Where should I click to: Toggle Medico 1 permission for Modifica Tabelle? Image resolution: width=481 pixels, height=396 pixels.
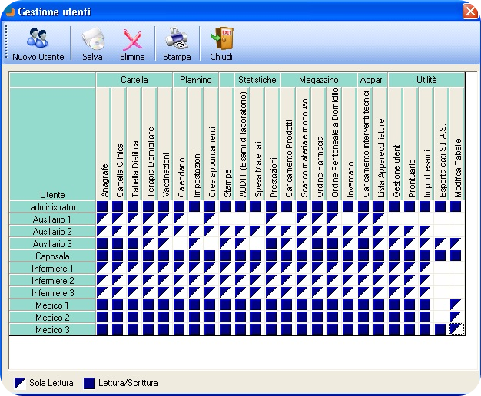(456, 305)
